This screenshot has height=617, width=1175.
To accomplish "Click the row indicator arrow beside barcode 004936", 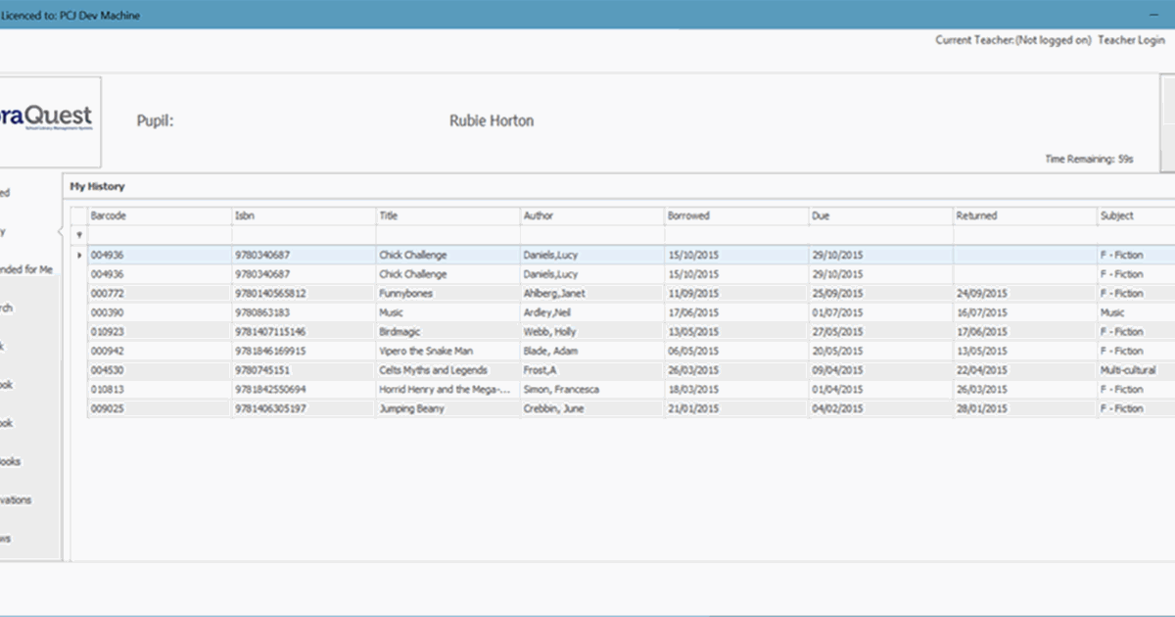I will 79,255.
